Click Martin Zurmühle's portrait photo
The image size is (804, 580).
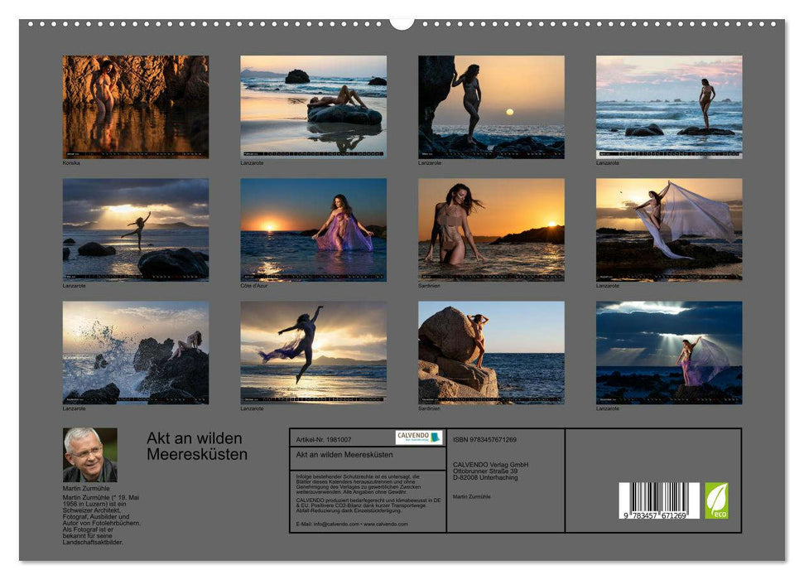(89, 455)
